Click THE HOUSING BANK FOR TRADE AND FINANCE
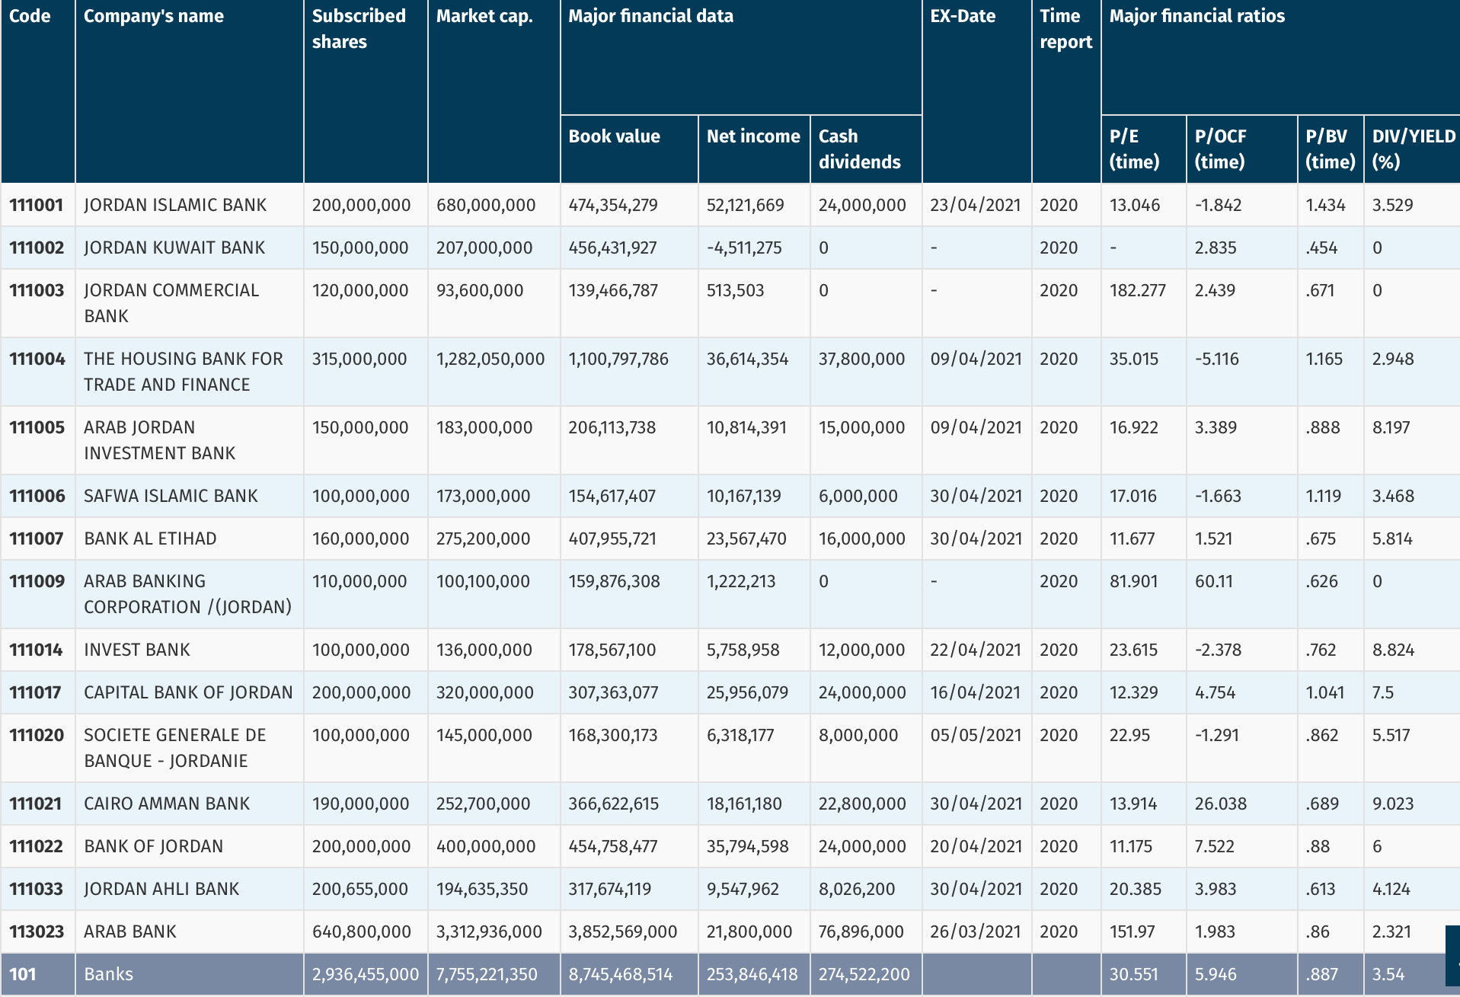This screenshot has width=1460, height=997. (184, 372)
